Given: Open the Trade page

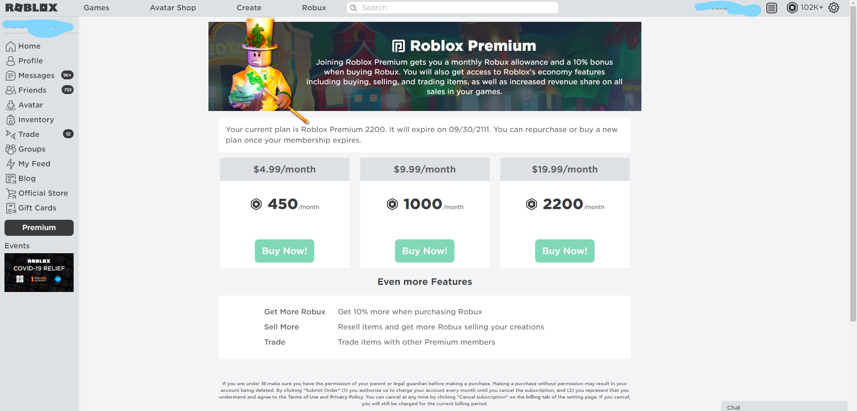Looking at the screenshot, I should [28, 134].
